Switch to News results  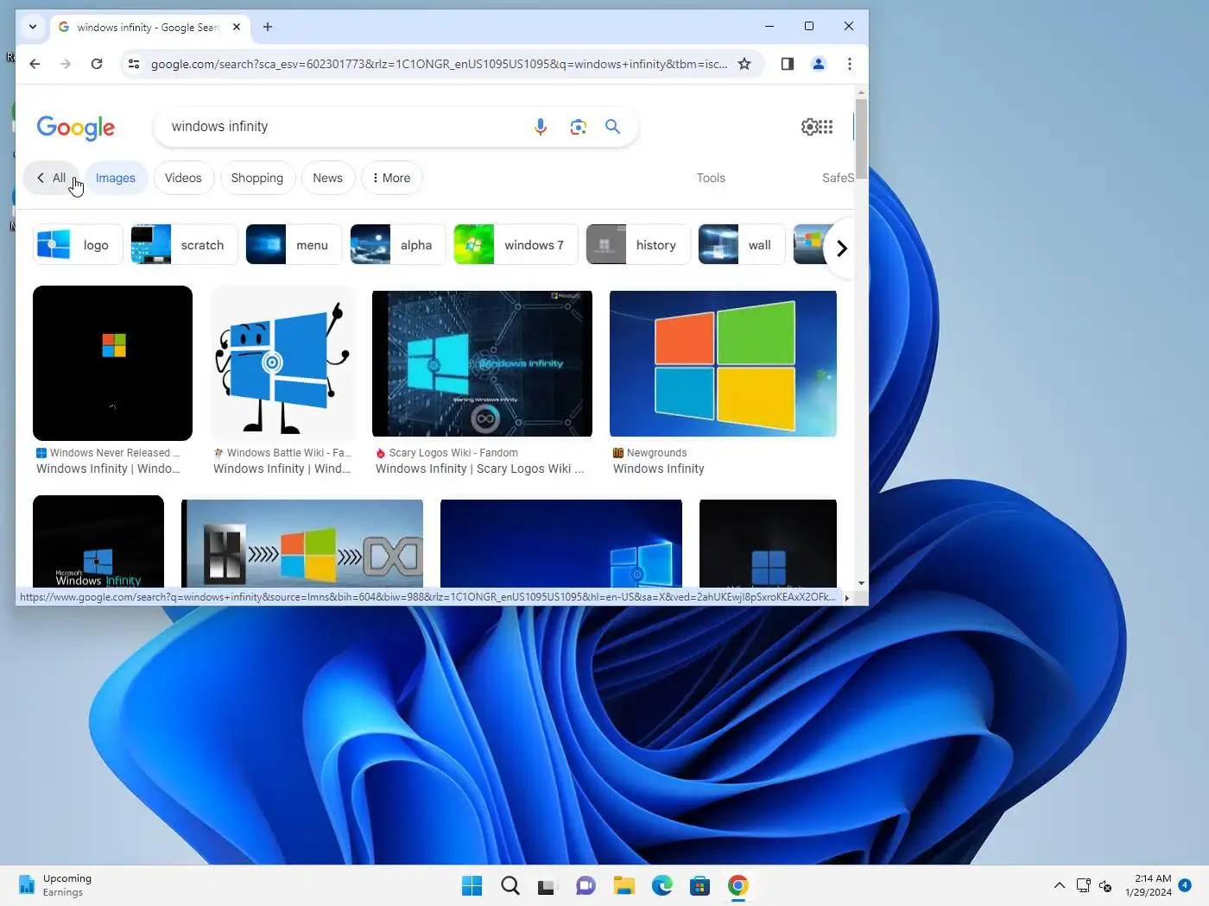pos(328,178)
